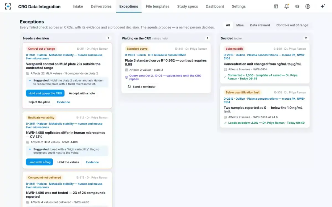Click table icon beside Affects 22 MLM values
332x207 pixels.
[28, 73]
